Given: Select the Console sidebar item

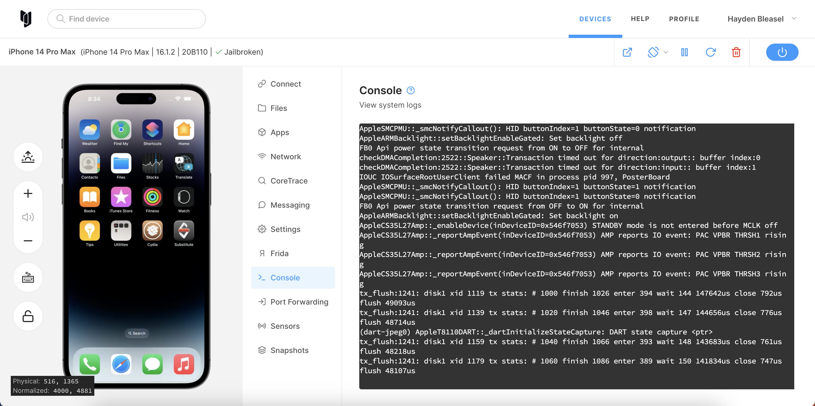Looking at the screenshot, I should [293, 278].
